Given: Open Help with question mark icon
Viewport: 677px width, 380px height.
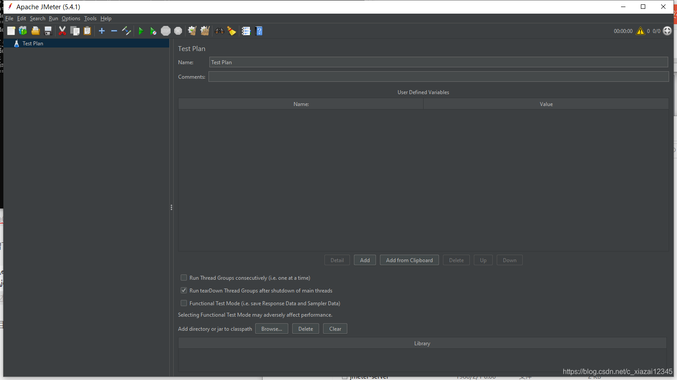Looking at the screenshot, I should click(259, 31).
